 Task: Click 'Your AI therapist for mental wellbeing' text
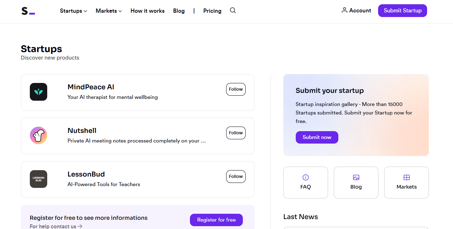(x=113, y=97)
